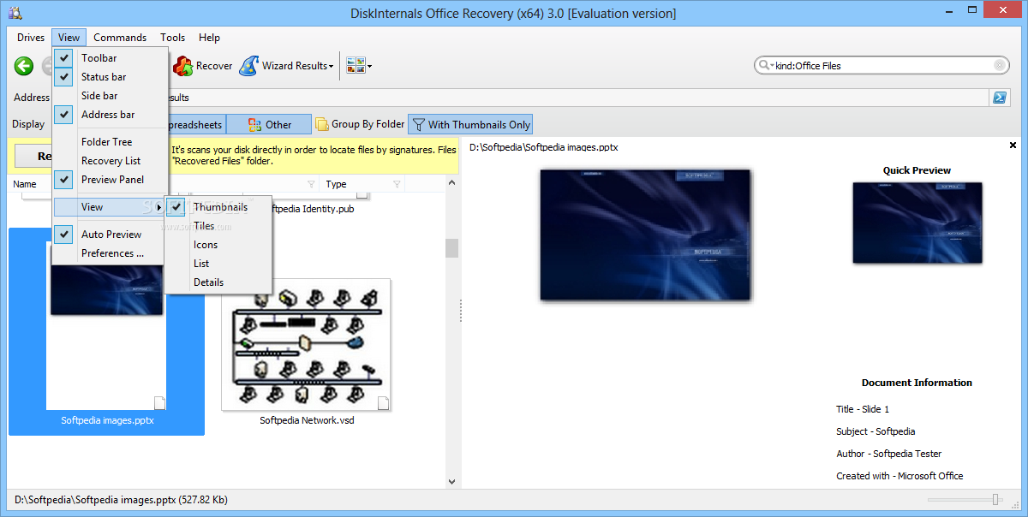Click the green Back arrow button
Screen dimensions: 1028x517
[x=24, y=66]
